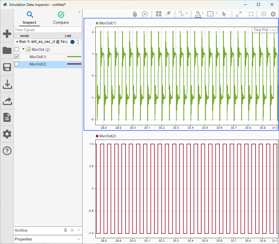This screenshot has height=244, width=279.
Task: Click the Import data icon in sidebar
Action: [7, 84]
